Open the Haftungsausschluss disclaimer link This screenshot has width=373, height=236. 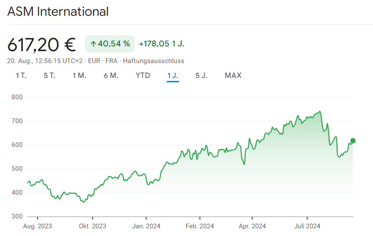(x=154, y=61)
